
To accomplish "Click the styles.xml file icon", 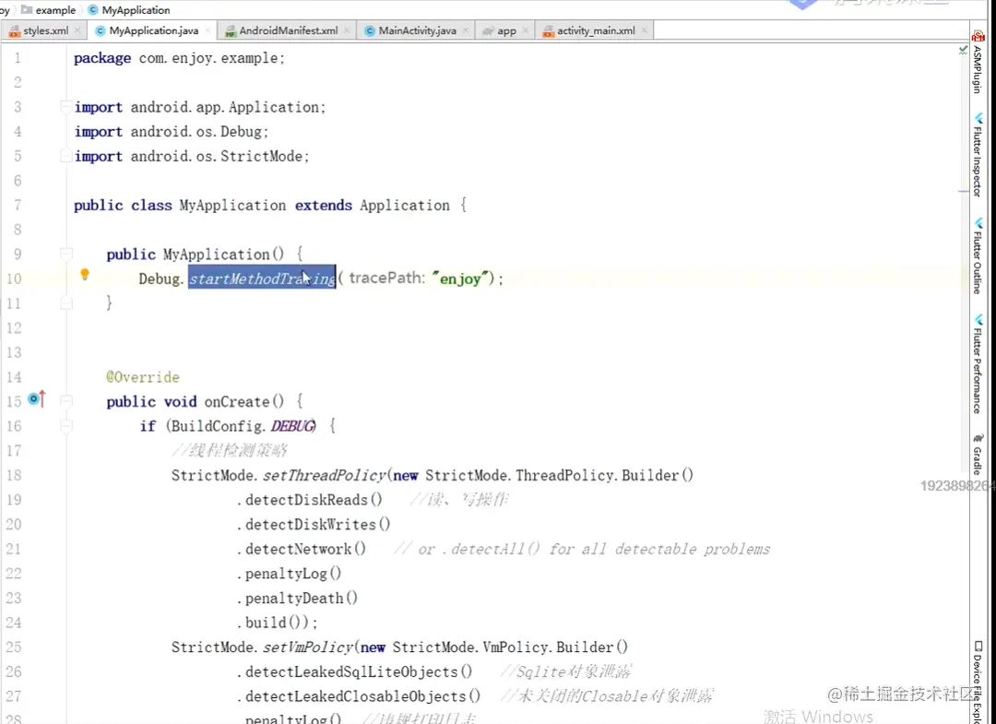I will pyautogui.click(x=14, y=31).
